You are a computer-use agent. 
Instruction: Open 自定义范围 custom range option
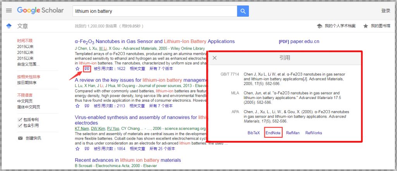(28, 64)
